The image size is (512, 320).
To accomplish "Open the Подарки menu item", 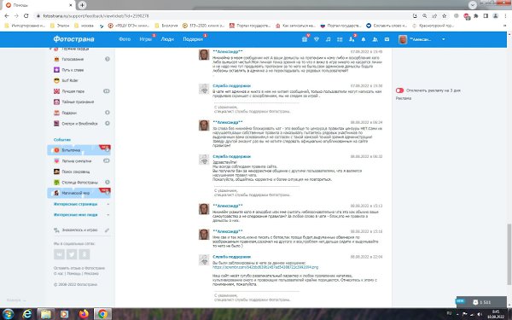I will point(193,39).
